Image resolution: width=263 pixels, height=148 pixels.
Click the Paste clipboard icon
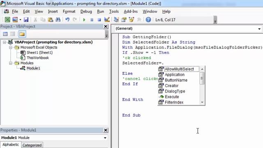pyautogui.click(x=50, y=20)
